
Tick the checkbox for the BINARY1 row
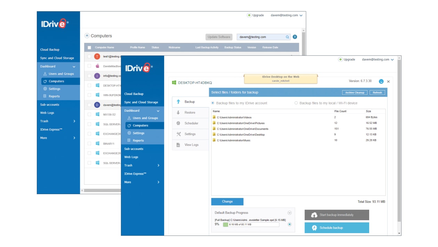(x=89, y=143)
